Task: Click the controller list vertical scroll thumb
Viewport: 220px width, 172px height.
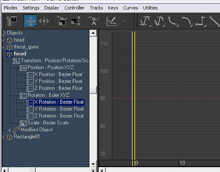Action: pyautogui.click(x=93, y=90)
